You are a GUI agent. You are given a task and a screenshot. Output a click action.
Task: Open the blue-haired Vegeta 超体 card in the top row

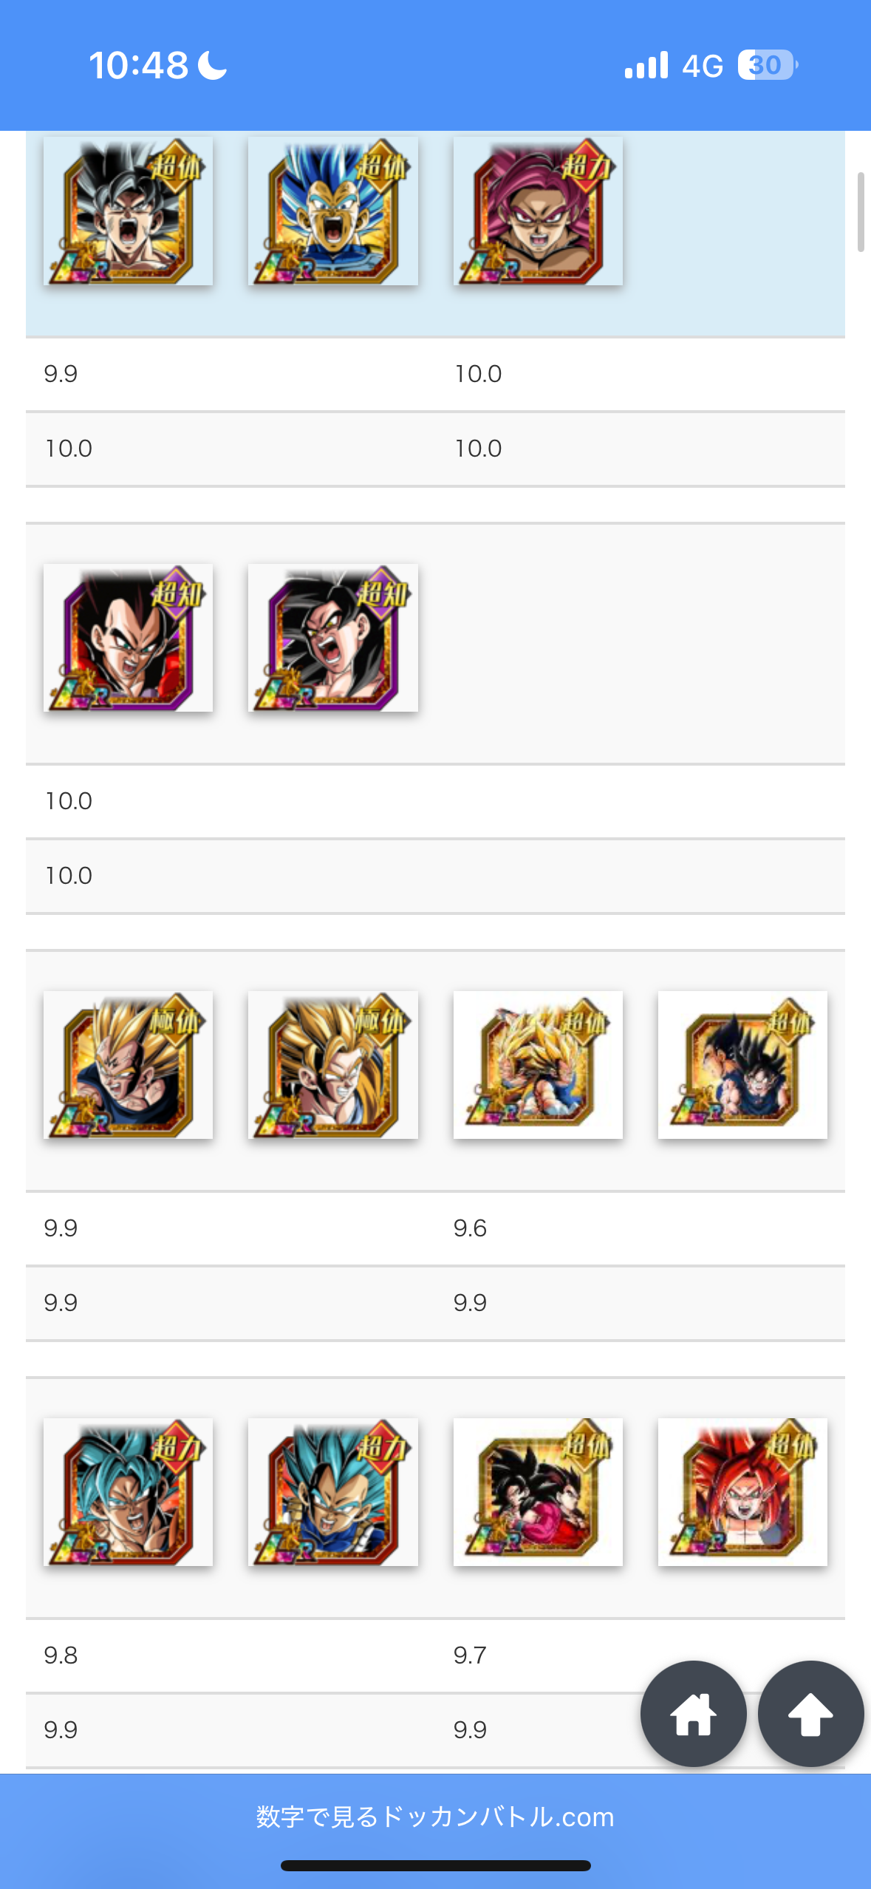(x=333, y=211)
